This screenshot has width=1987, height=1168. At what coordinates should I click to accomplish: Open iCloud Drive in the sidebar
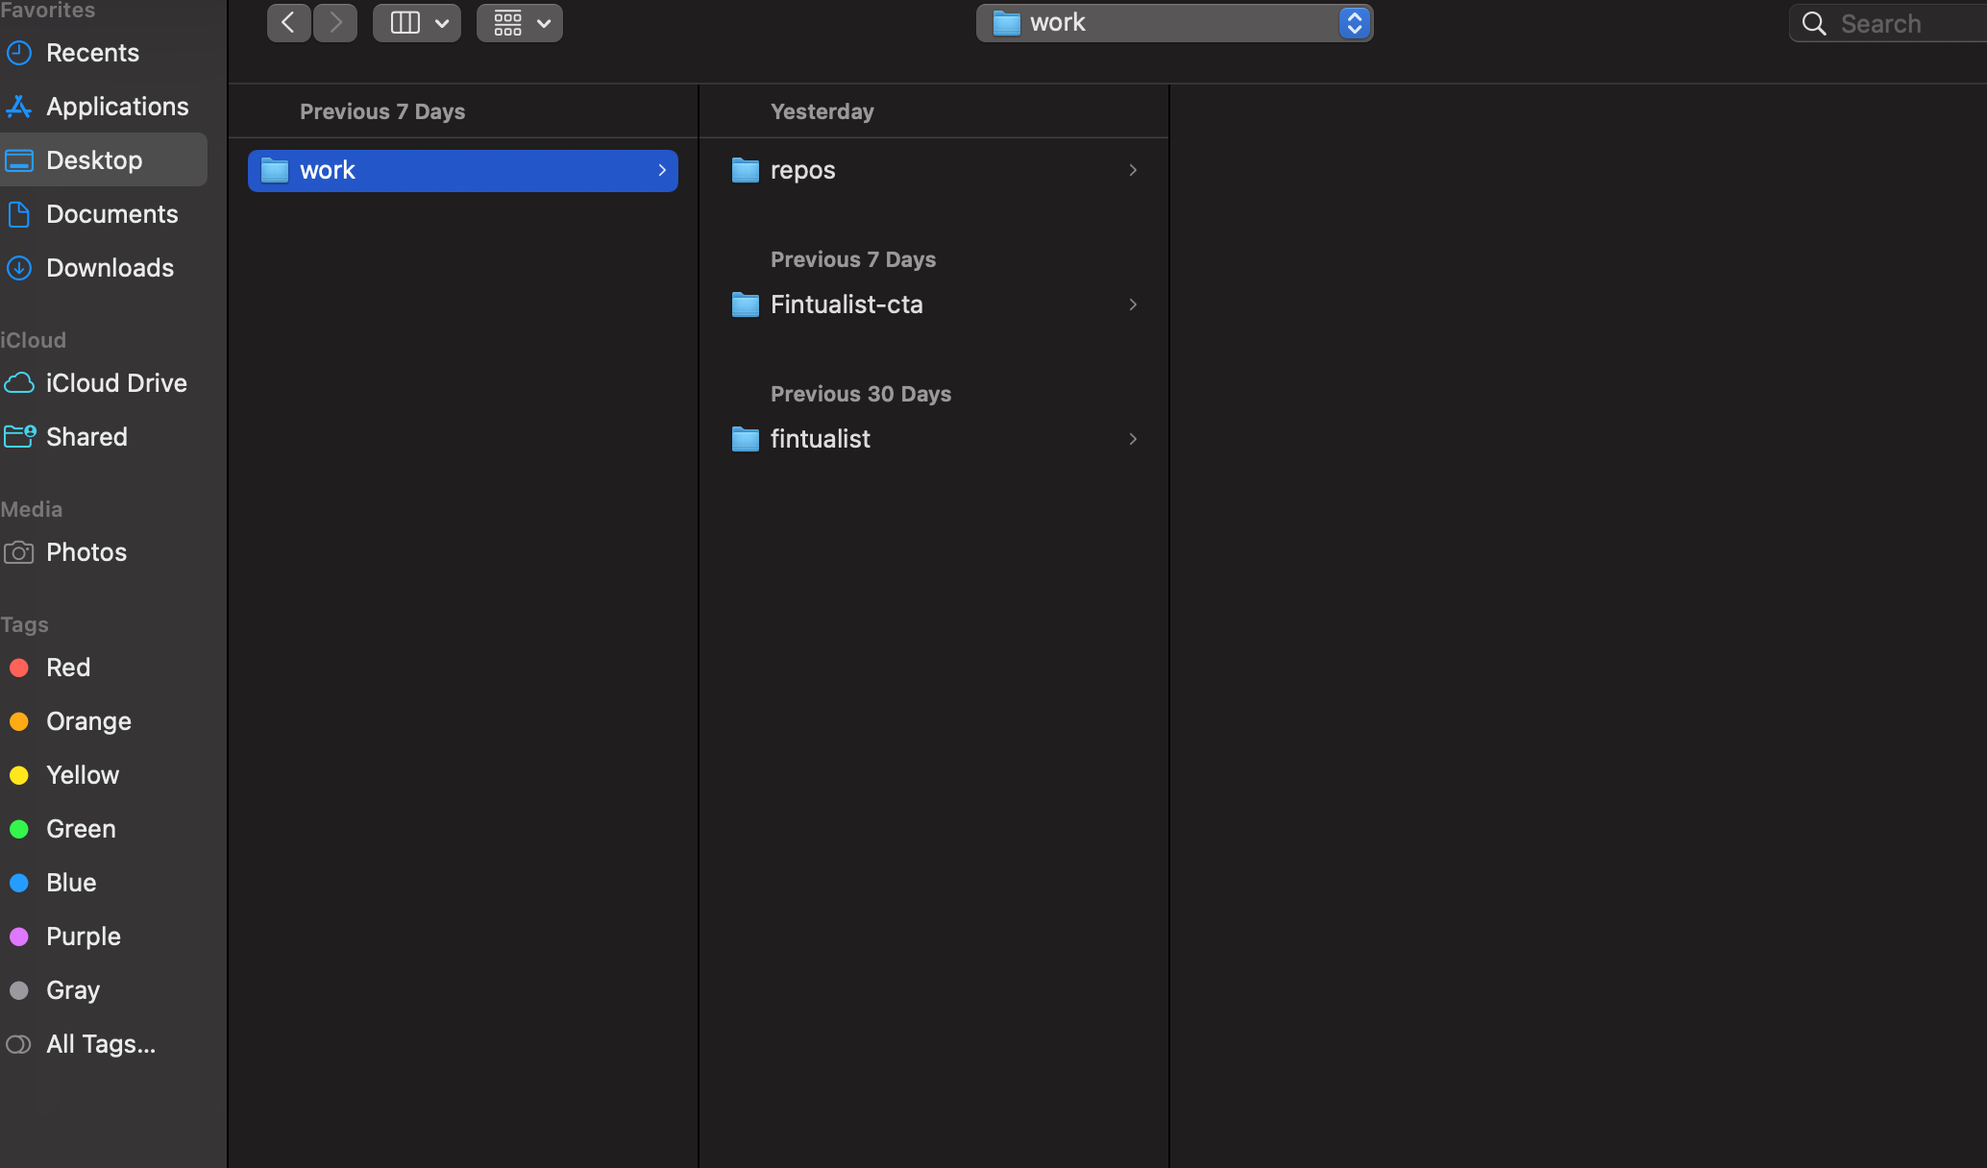[115, 383]
